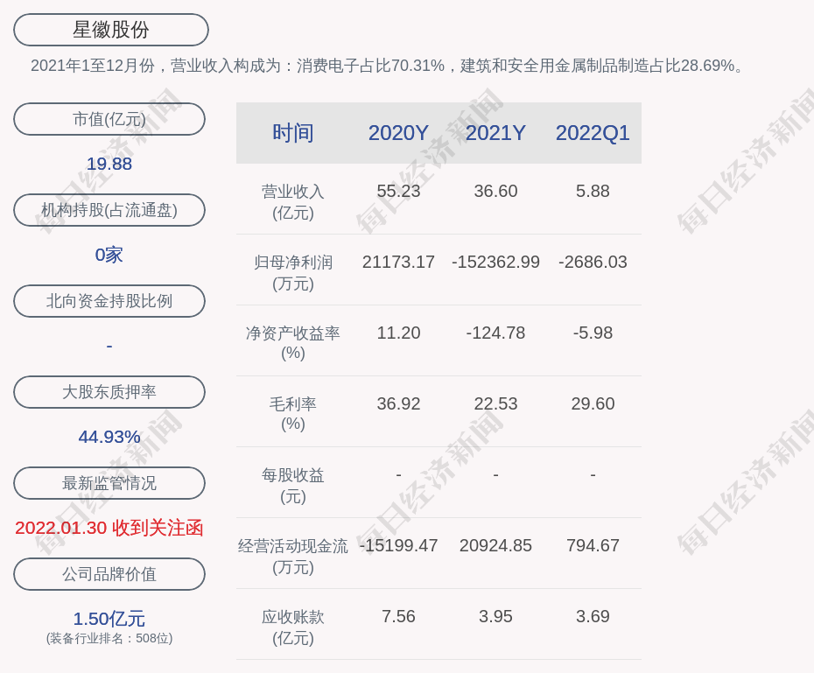Click the 星徽股份 company name pill

click(x=111, y=30)
